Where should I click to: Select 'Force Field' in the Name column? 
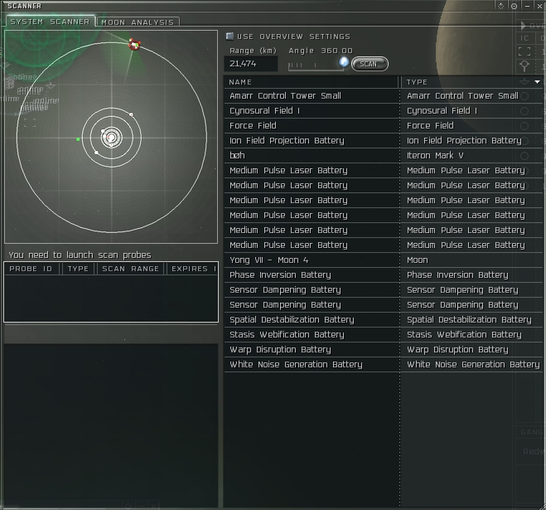(253, 126)
